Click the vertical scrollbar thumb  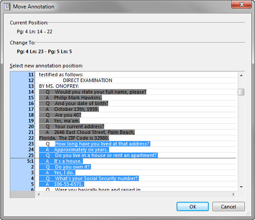(241, 92)
